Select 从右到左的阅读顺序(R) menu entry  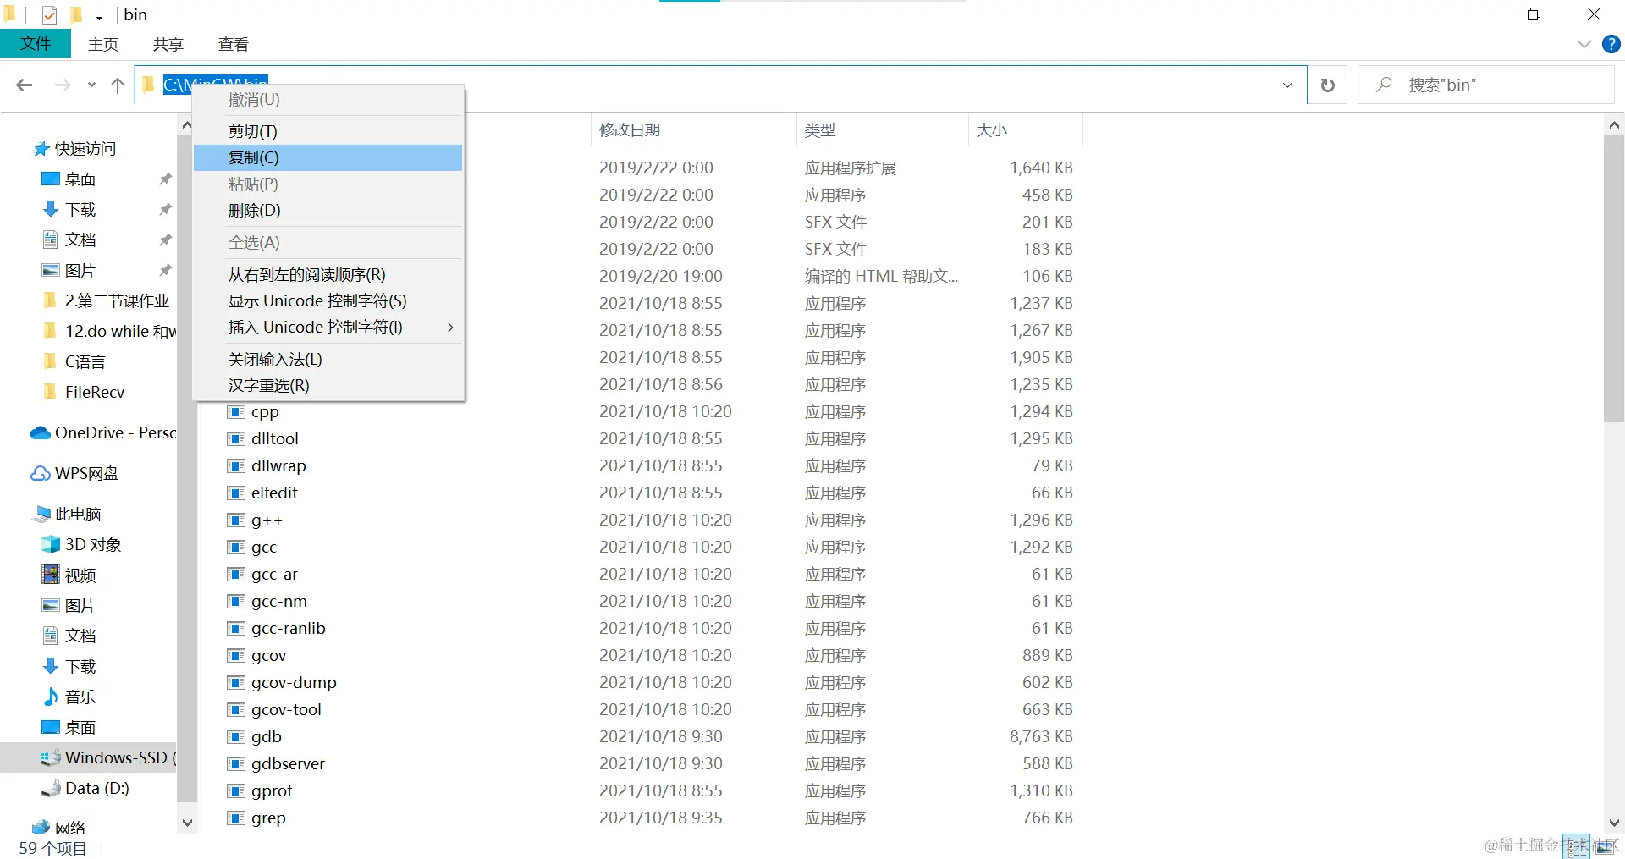(x=328, y=275)
